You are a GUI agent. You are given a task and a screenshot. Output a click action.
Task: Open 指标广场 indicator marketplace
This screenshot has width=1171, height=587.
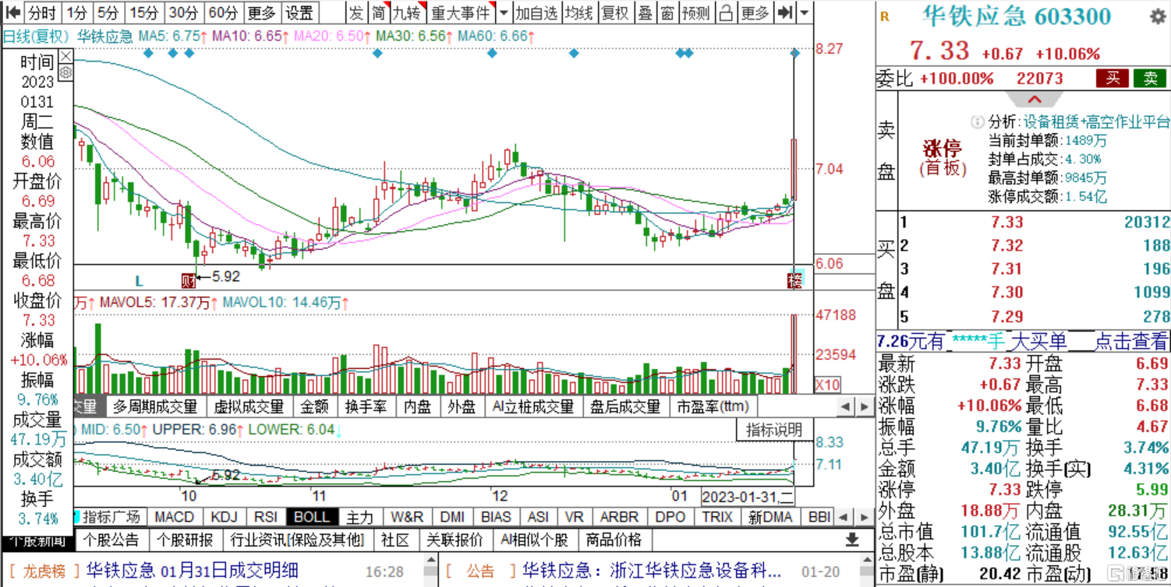111,517
